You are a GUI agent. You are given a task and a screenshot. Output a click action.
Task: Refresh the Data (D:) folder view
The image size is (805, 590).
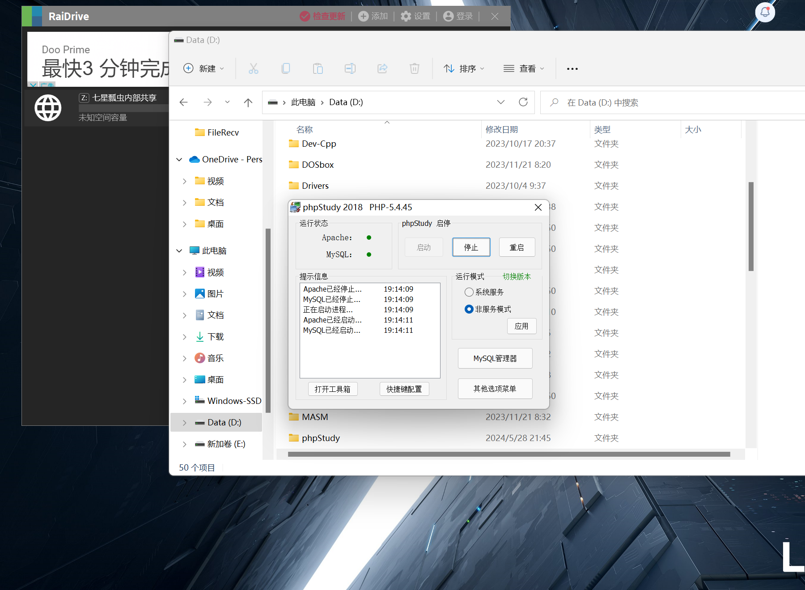point(523,102)
